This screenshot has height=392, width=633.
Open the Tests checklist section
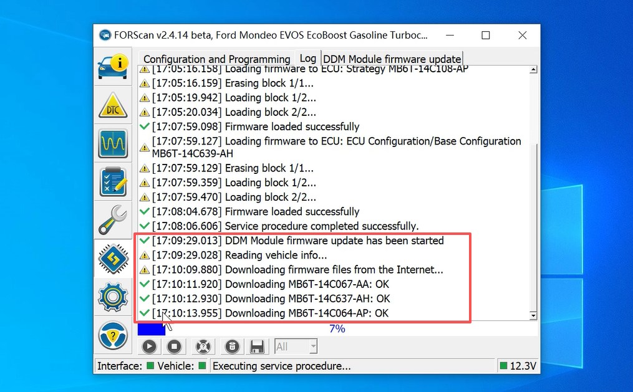click(113, 182)
